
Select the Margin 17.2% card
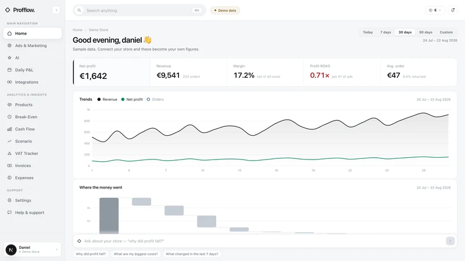point(265,72)
